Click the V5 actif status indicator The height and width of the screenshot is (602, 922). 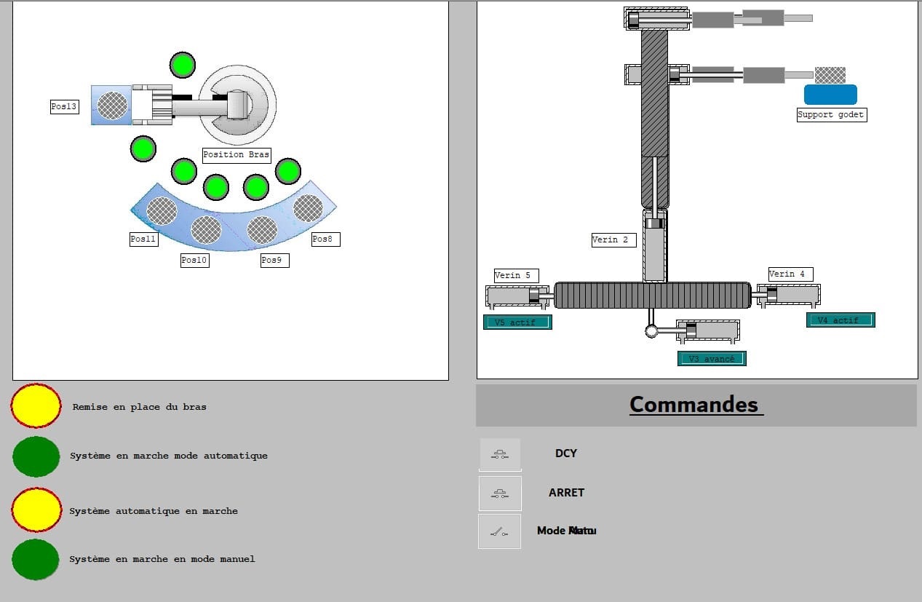(517, 322)
